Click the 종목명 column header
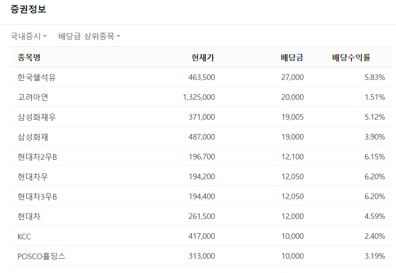Image resolution: width=396 pixels, height=273 pixels. click(29, 57)
